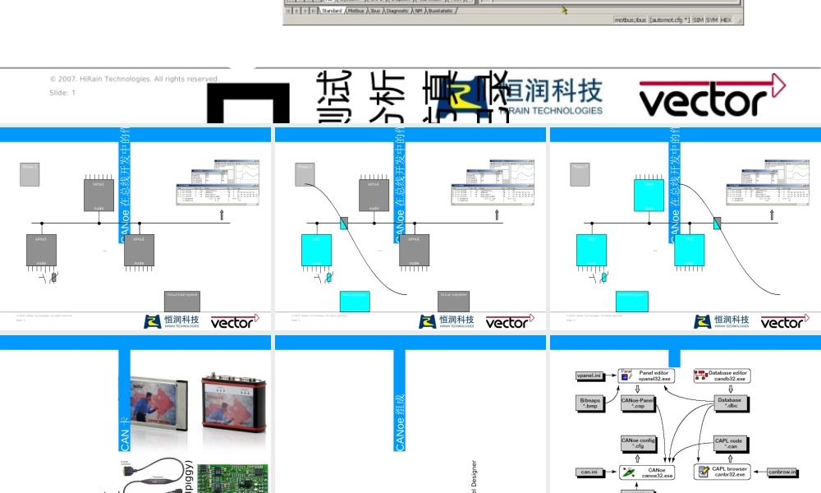Click the first-tab navigation arrow
The image size is (821, 493).
288,11
